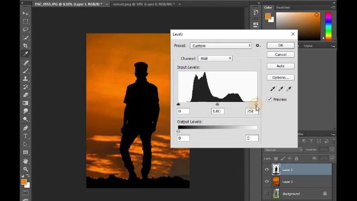
Task: Open the preset options gear menu
Action: (x=258, y=46)
